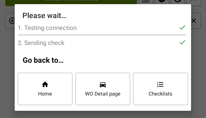Click the 'Please wait…' dialog heading
Viewport: 206px width, 118px height.
[44, 15]
